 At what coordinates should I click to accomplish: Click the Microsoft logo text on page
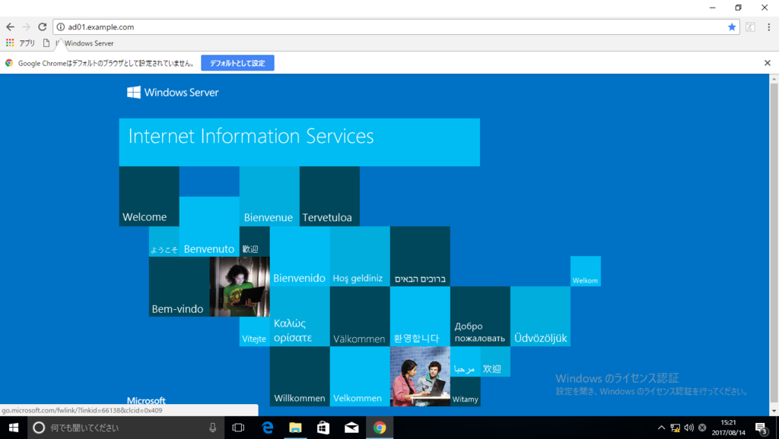tap(146, 400)
